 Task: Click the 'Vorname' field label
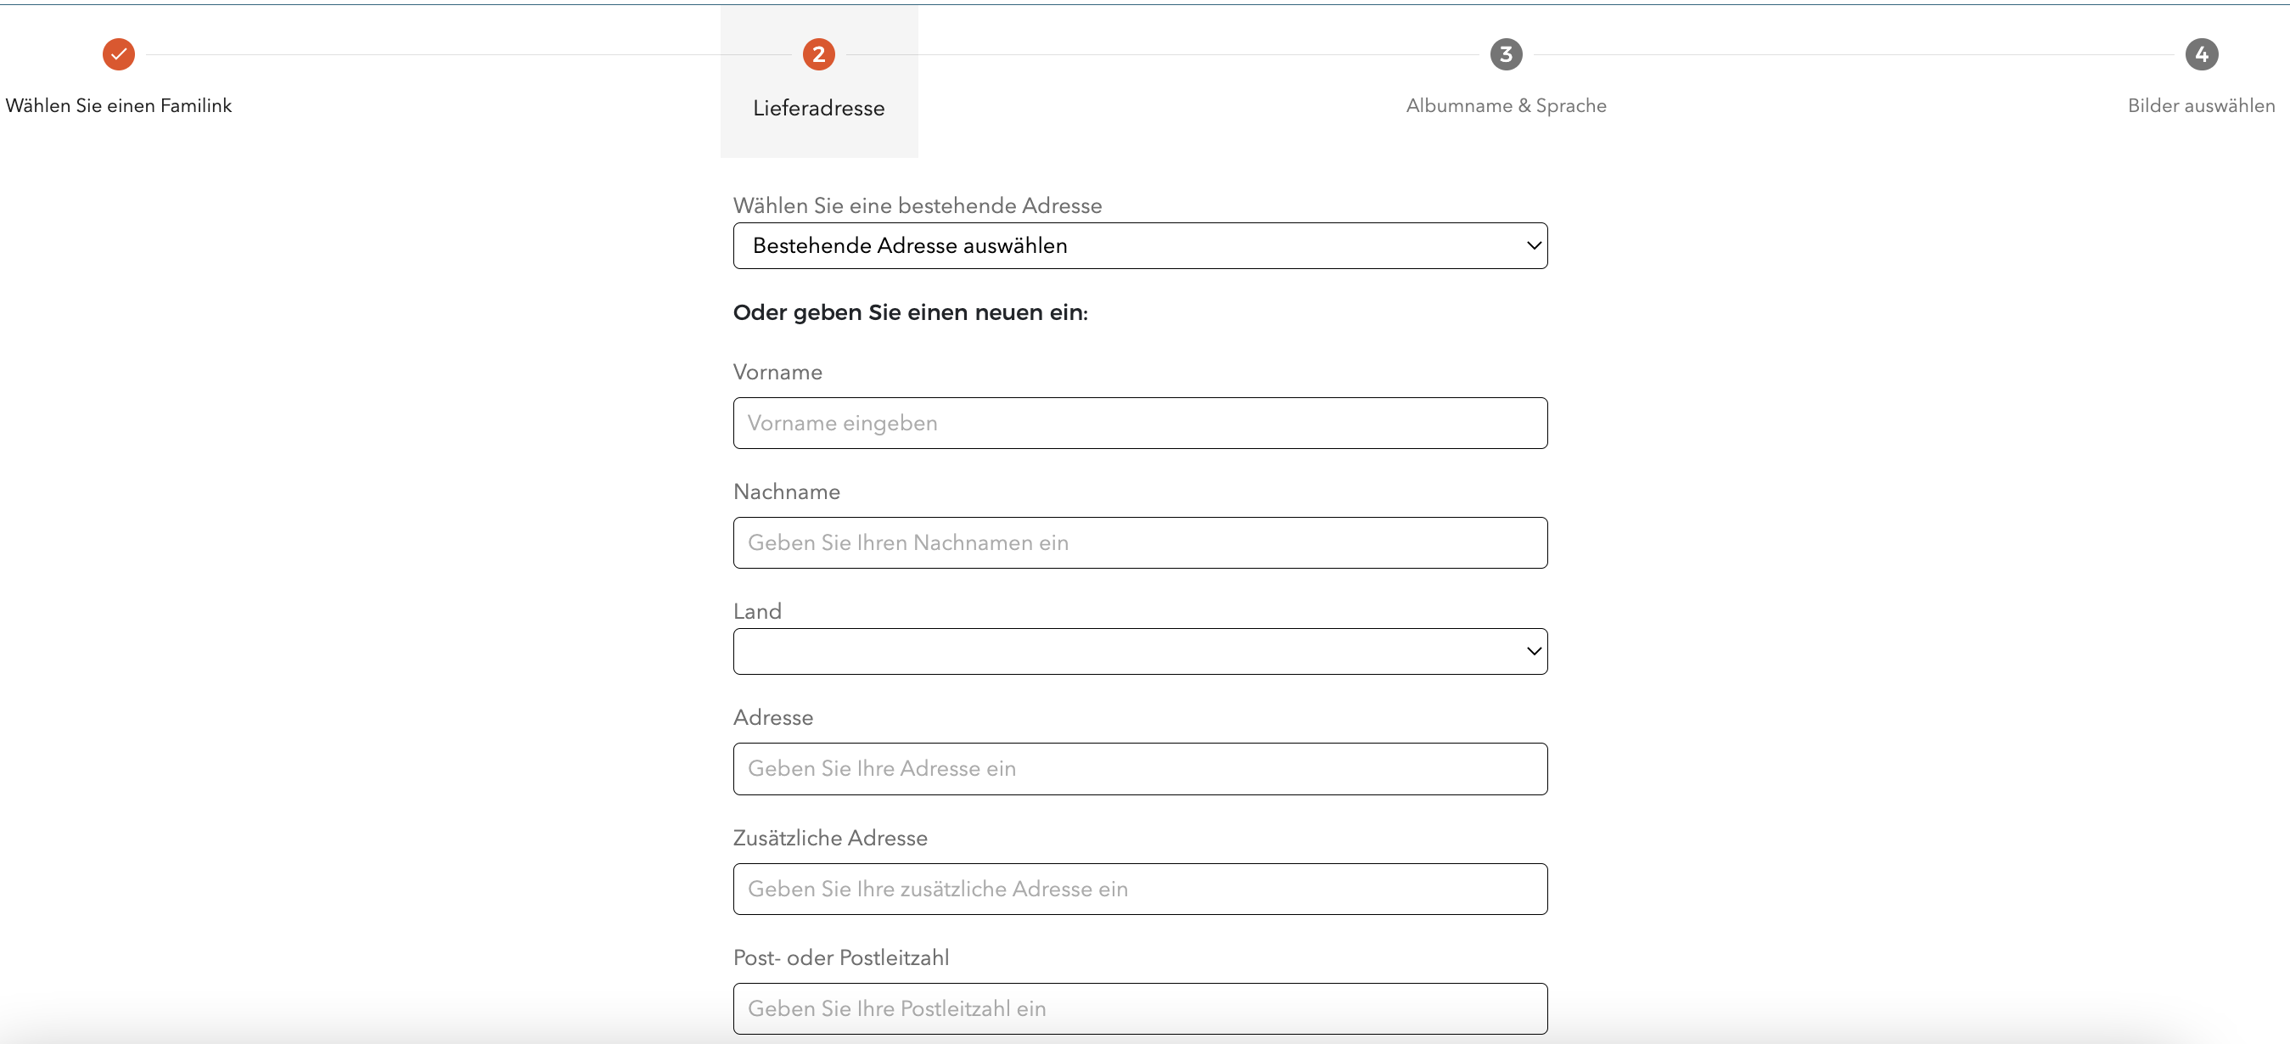pos(777,372)
